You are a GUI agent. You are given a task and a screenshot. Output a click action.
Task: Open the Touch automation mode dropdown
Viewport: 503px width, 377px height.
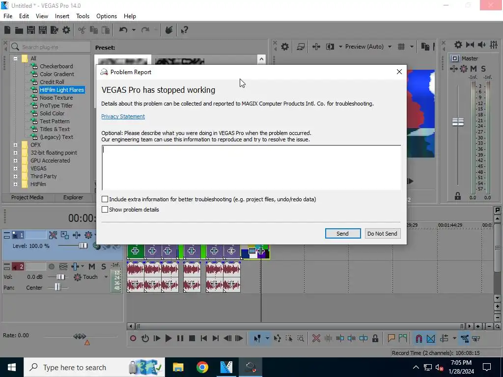[x=106, y=277]
